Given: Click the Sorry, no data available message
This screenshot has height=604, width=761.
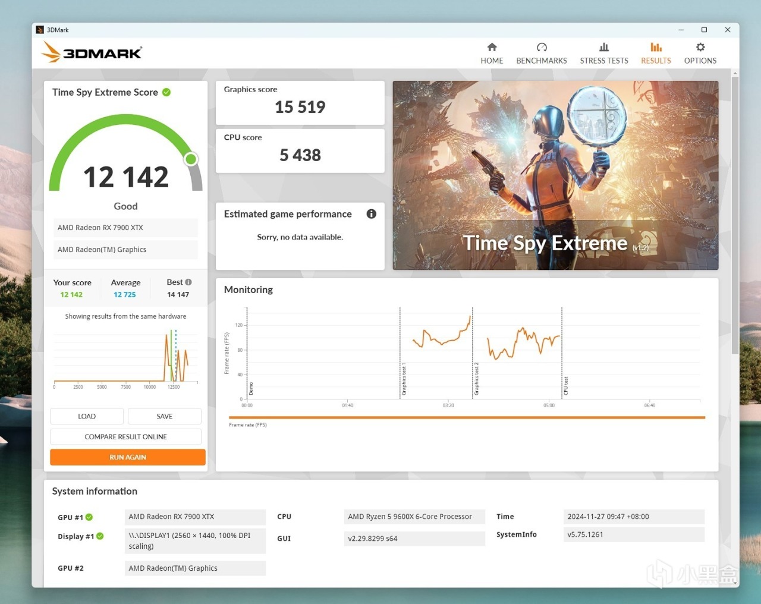Looking at the screenshot, I should pyautogui.click(x=300, y=237).
